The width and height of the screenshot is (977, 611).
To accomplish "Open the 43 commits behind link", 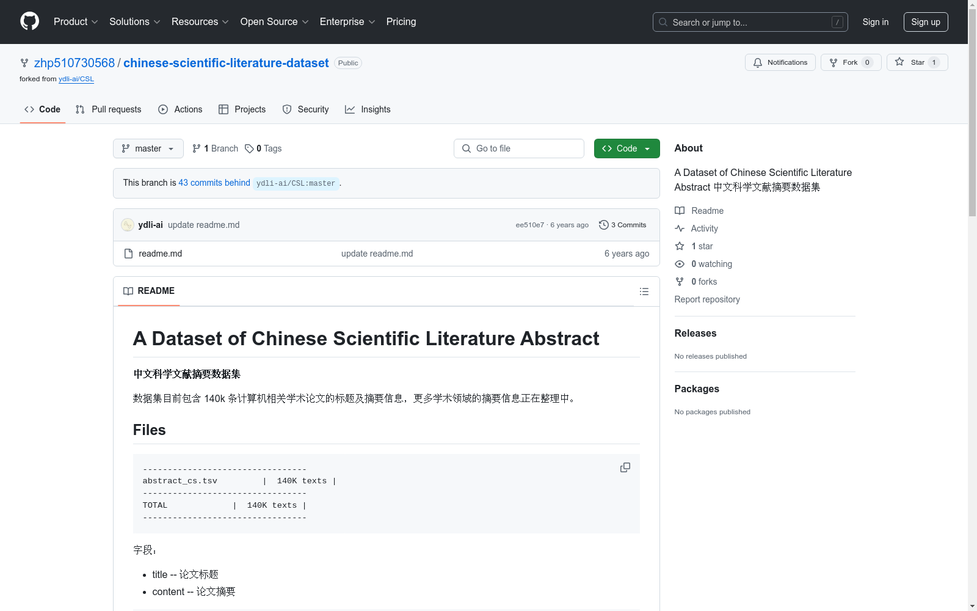I will coord(214,183).
